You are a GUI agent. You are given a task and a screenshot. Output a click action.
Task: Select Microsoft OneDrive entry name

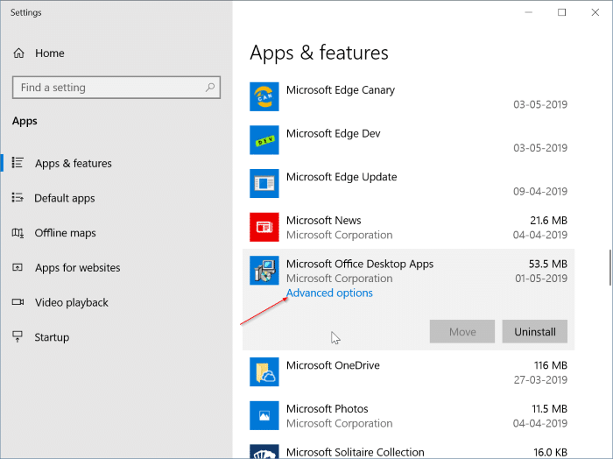click(333, 365)
